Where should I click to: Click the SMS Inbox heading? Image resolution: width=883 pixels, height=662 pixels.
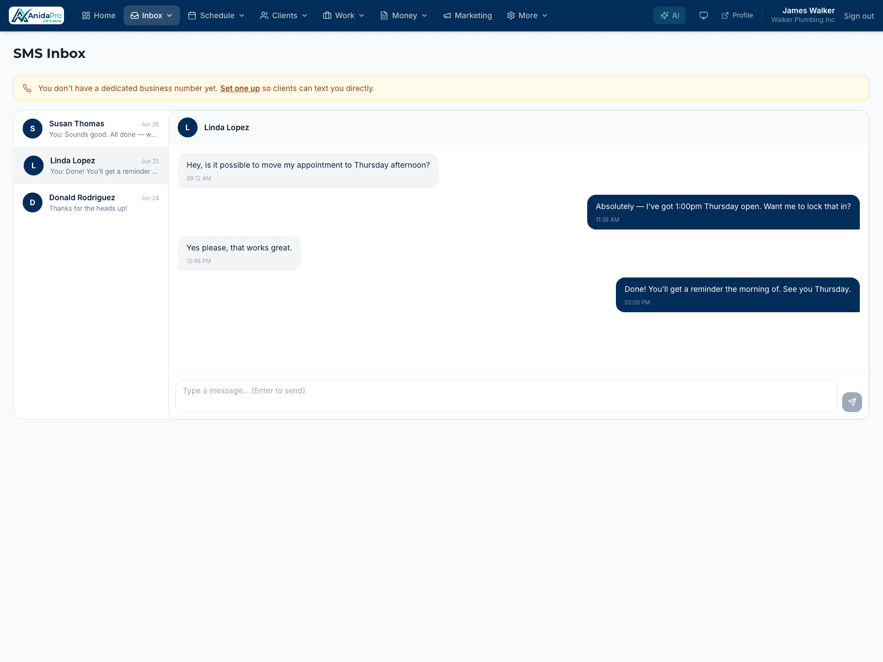pos(50,54)
